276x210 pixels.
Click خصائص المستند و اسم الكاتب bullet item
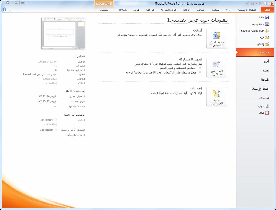pos(178,68)
